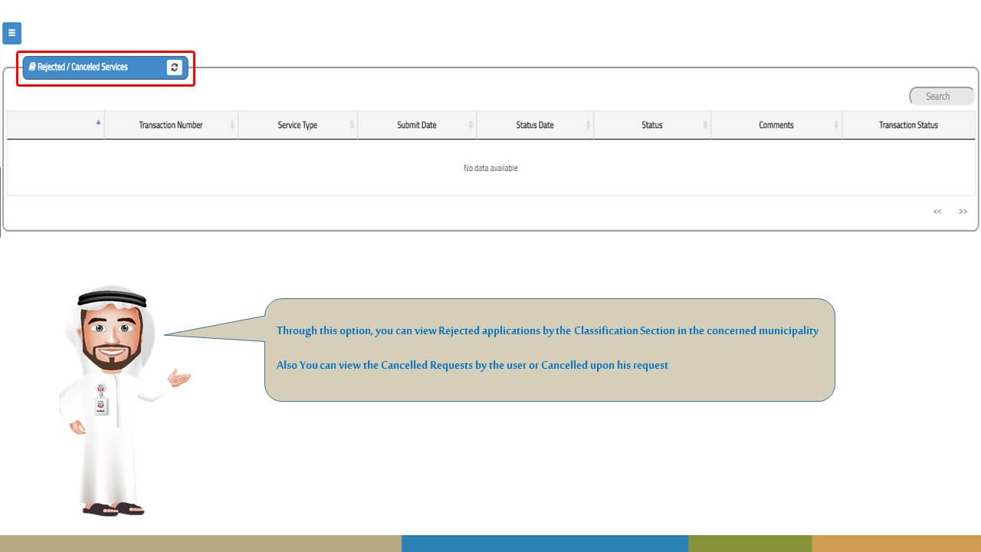Select the Rejected / Canceled Services panel title

tap(83, 67)
